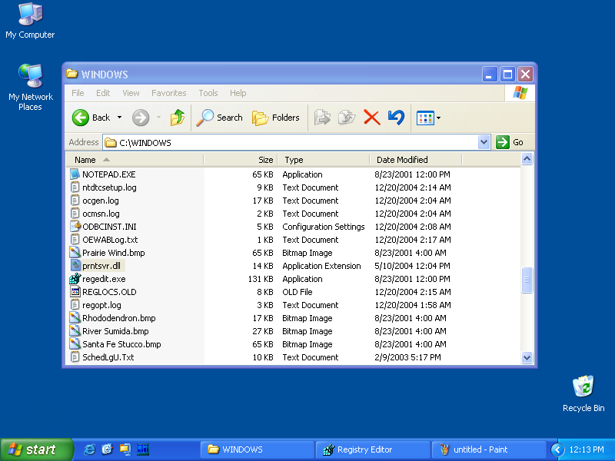This screenshot has width=615, height=461.
Task: Select the Rhododendron.bmp image icon
Action: coord(75,318)
